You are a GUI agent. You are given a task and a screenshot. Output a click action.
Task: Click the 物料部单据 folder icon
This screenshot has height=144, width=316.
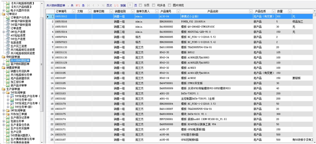coord(4,57)
